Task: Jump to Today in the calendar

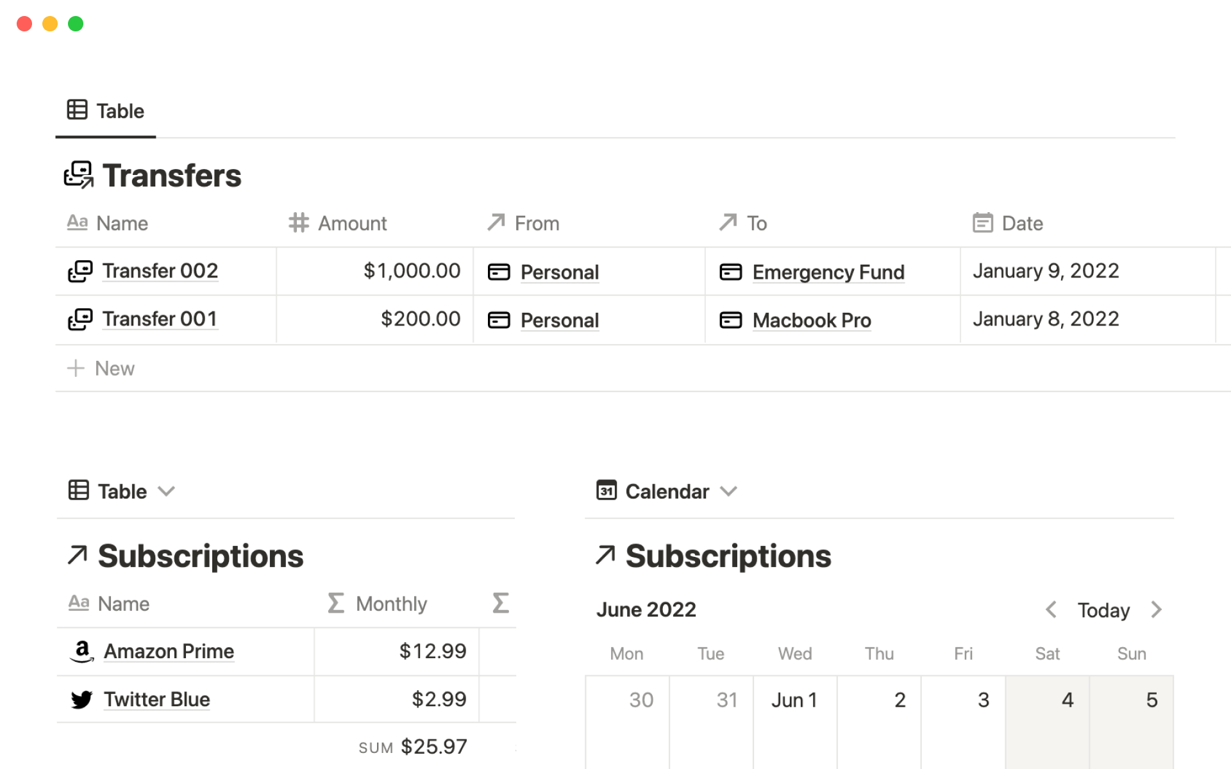Action: click(1103, 610)
